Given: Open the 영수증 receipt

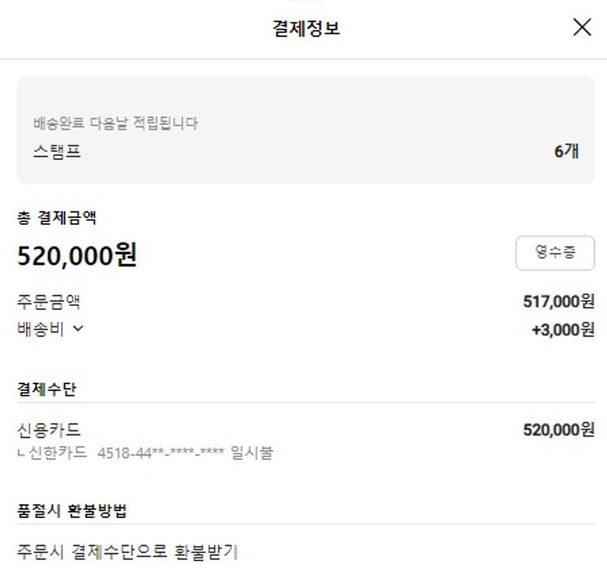Looking at the screenshot, I should click(554, 253).
